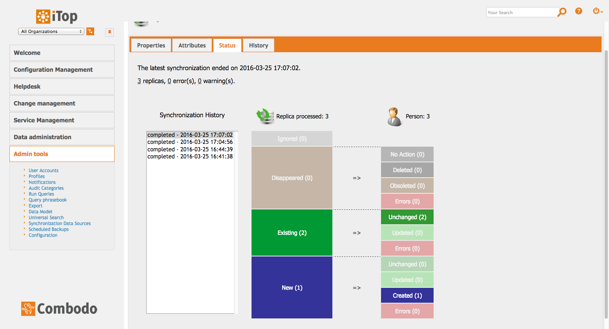Click the green Existing (2) block
Viewport: 609px width, 329px height.
(x=292, y=233)
